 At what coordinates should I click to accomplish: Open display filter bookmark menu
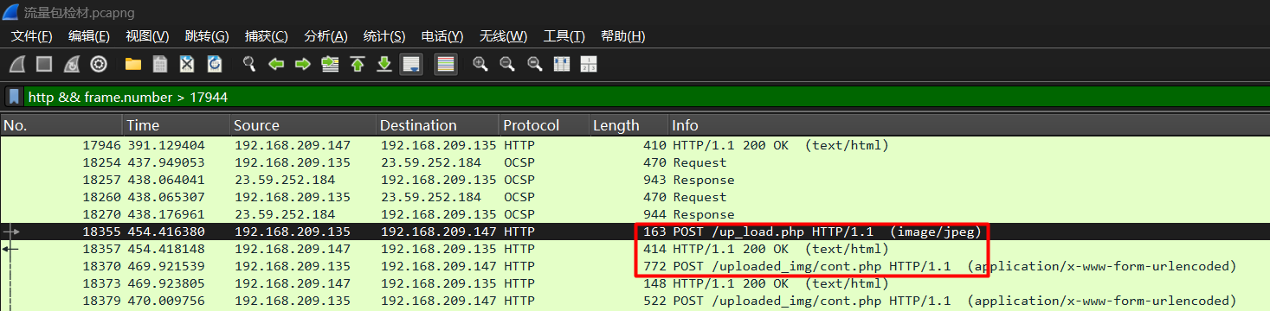[x=15, y=97]
